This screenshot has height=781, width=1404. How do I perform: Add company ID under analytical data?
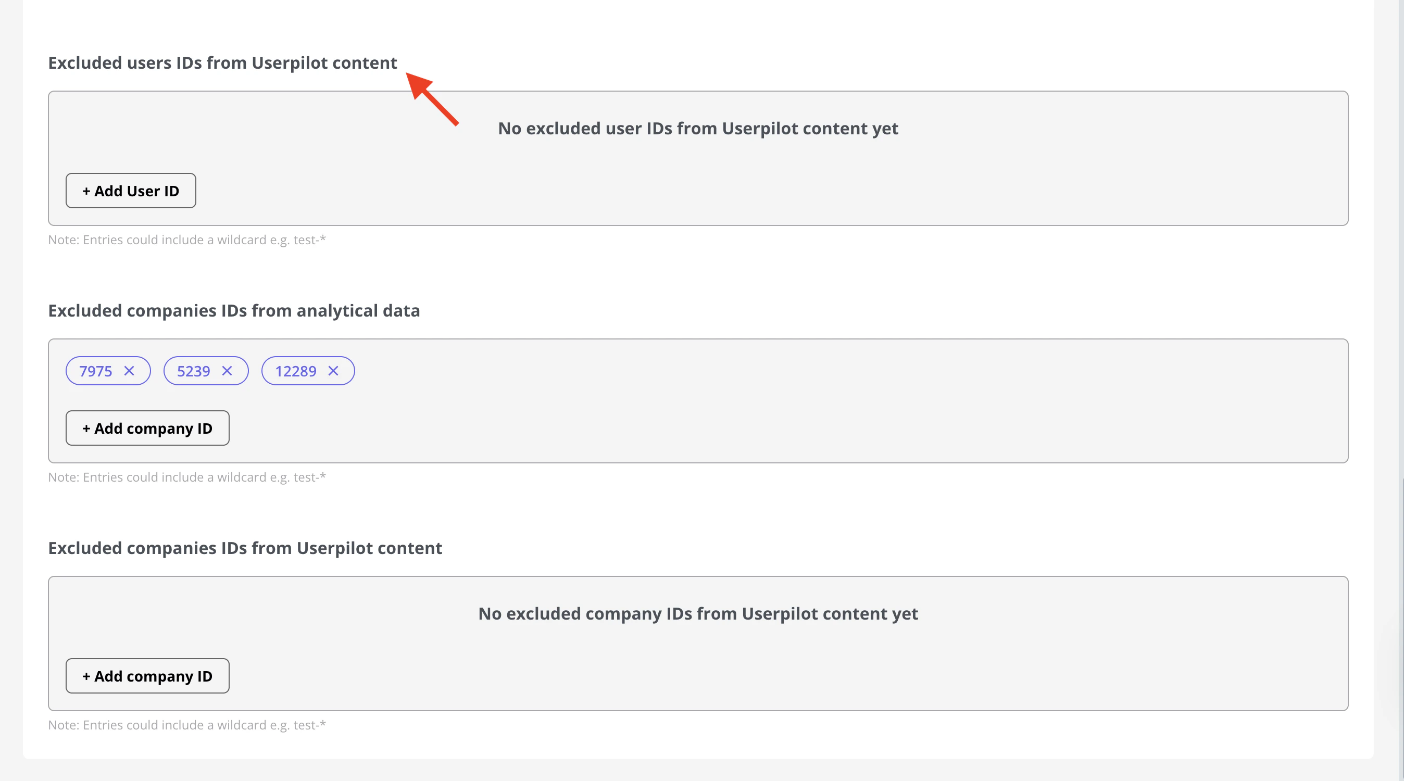coord(147,429)
